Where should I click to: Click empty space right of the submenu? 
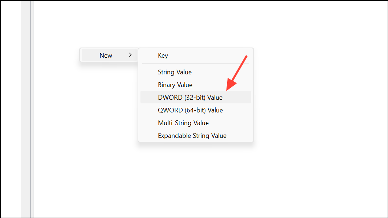(319, 95)
